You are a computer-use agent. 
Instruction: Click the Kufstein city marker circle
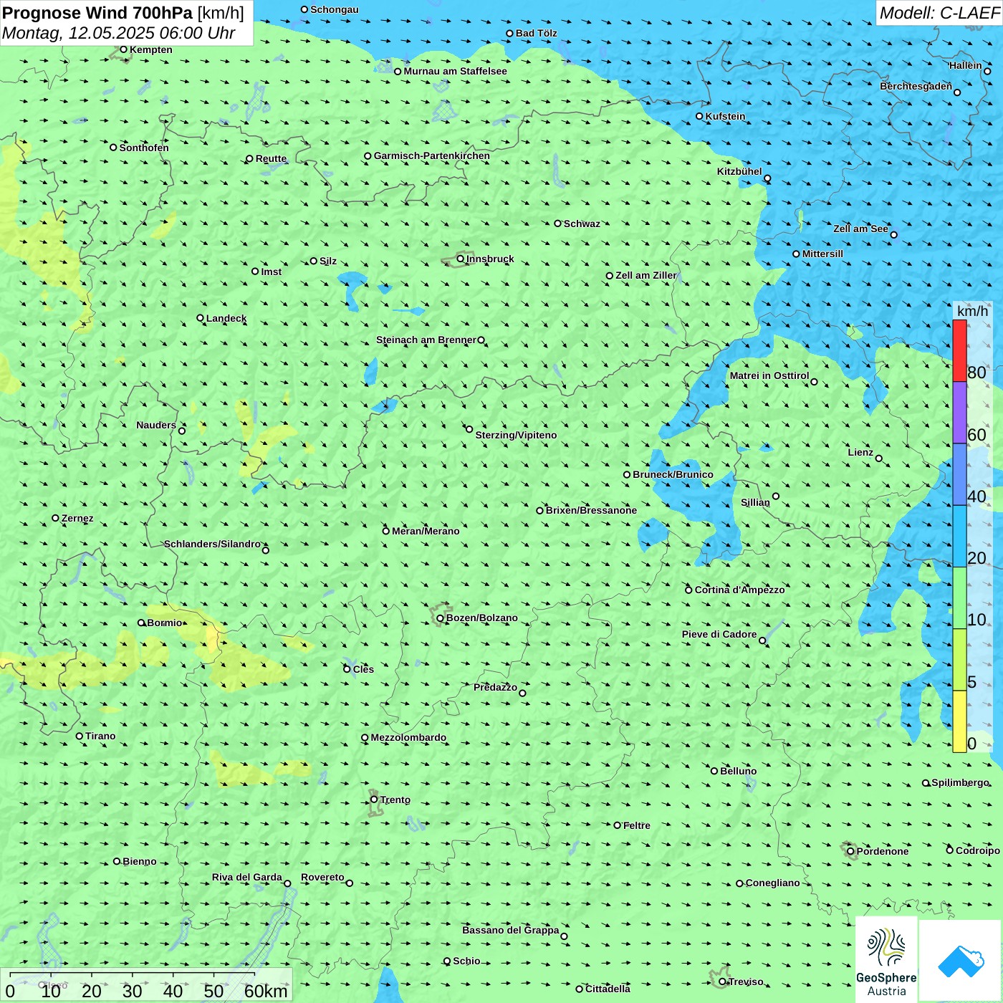coord(699,116)
